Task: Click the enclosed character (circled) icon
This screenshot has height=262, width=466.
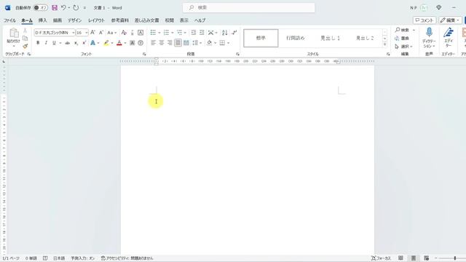Action: 141,43
